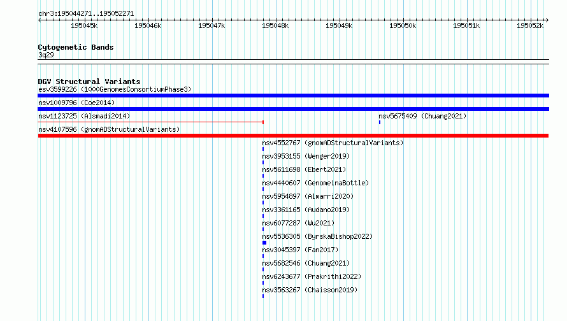This screenshot has height=321, width=567.
Task: Click the blue bar for nsv1009796
Action: pyautogui.click(x=293, y=109)
